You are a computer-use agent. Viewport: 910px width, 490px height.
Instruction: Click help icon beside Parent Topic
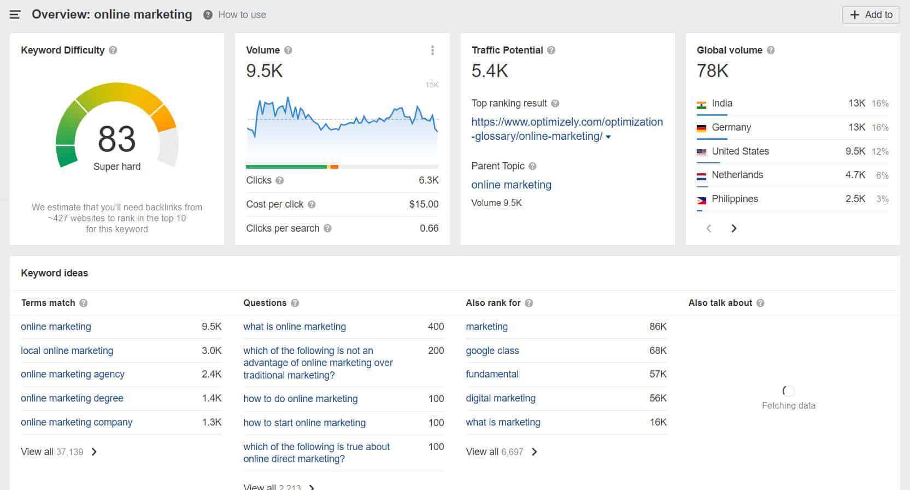pos(532,166)
